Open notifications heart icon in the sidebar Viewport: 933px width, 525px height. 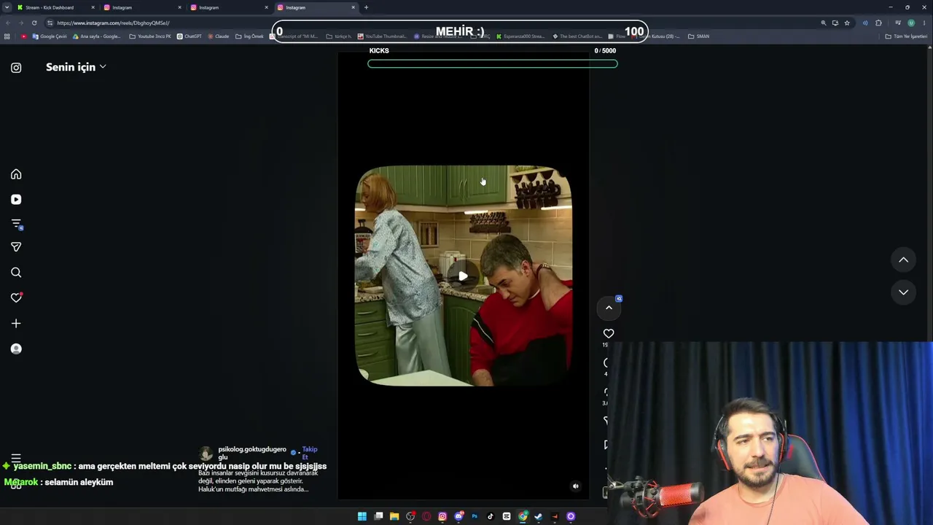[x=16, y=297]
